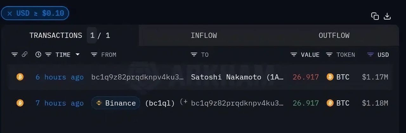Download the transactions as a file

[387, 16]
